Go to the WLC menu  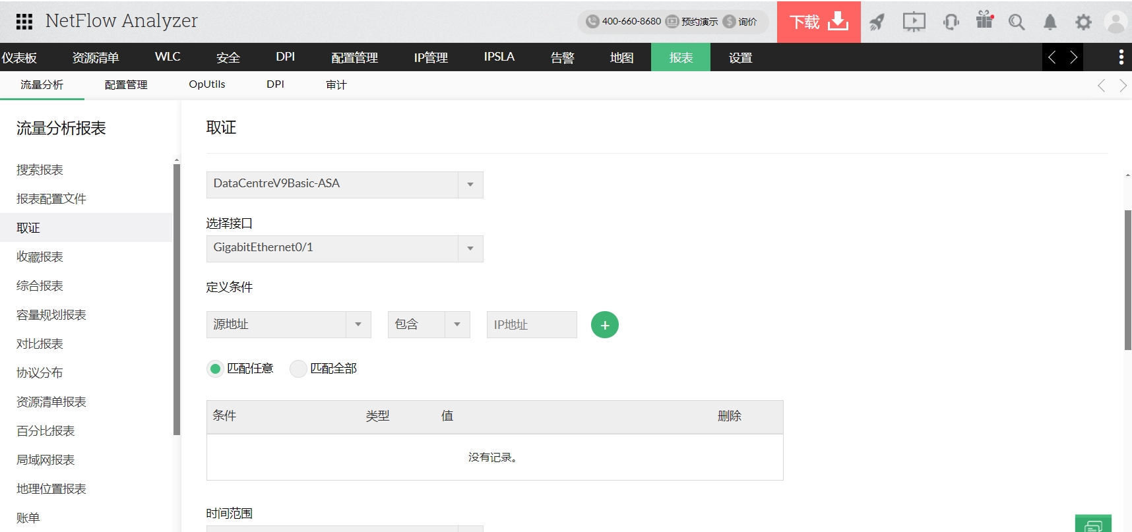pyautogui.click(x=168, y=57)
